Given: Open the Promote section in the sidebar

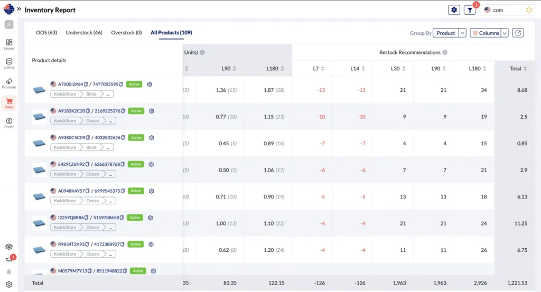Looking at the screenshot, I should [x=9, y=83].
